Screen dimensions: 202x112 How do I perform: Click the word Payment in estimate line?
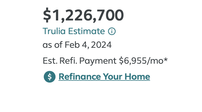point(98,61)
